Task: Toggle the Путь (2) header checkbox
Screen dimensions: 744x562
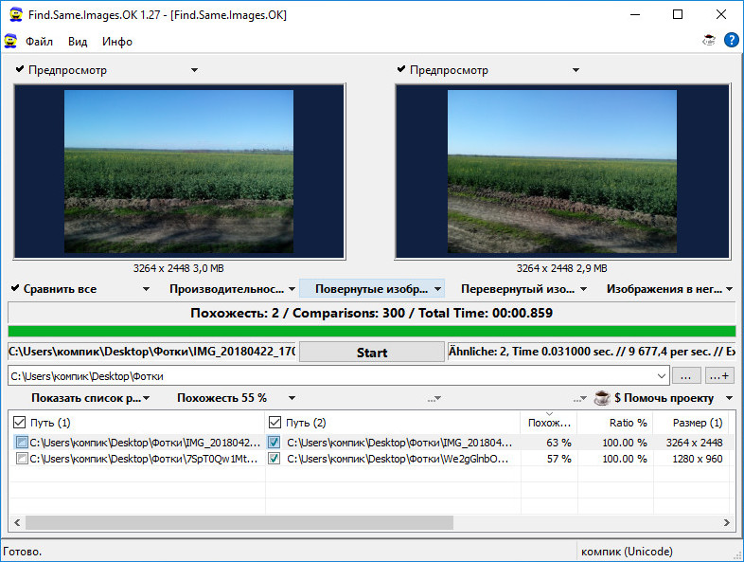Action: point(275,423)
